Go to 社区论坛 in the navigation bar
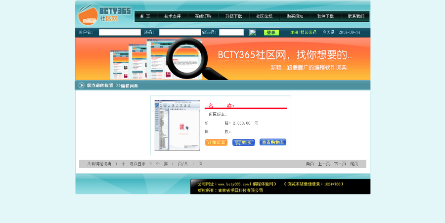Image resolution: width=445 pixels, height=223 pixels. click(x=265, y=16)
